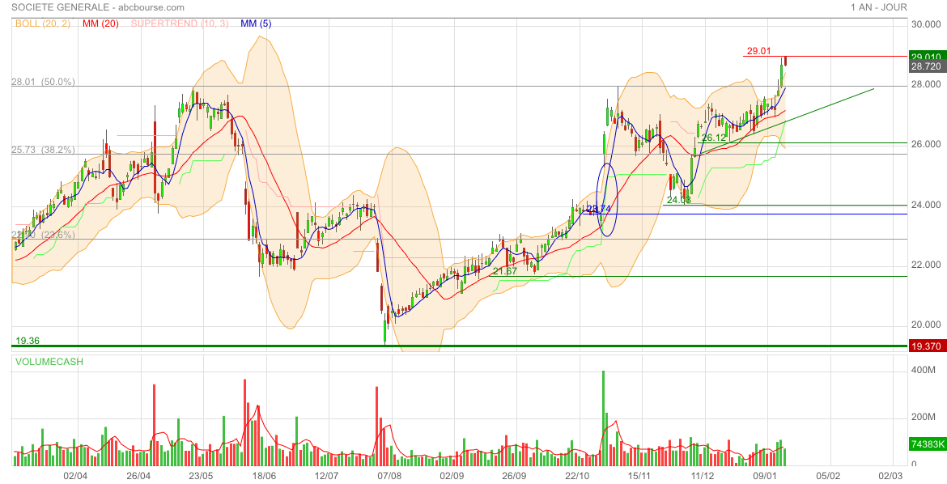
Task: Click the 02/09 date label
Action: click(452, 476)
